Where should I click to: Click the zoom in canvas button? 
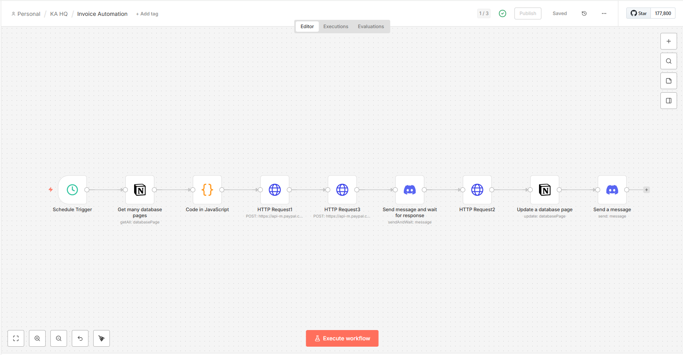[37, 338]
